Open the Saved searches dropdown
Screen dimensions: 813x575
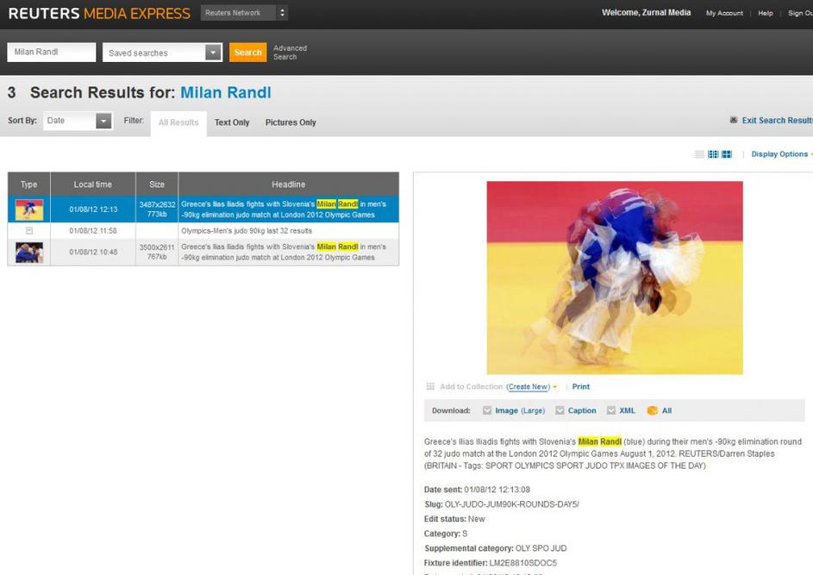[x=213, y=53]
